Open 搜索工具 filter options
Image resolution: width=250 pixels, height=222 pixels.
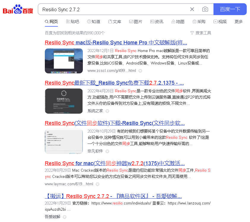[x=203, y=33]
